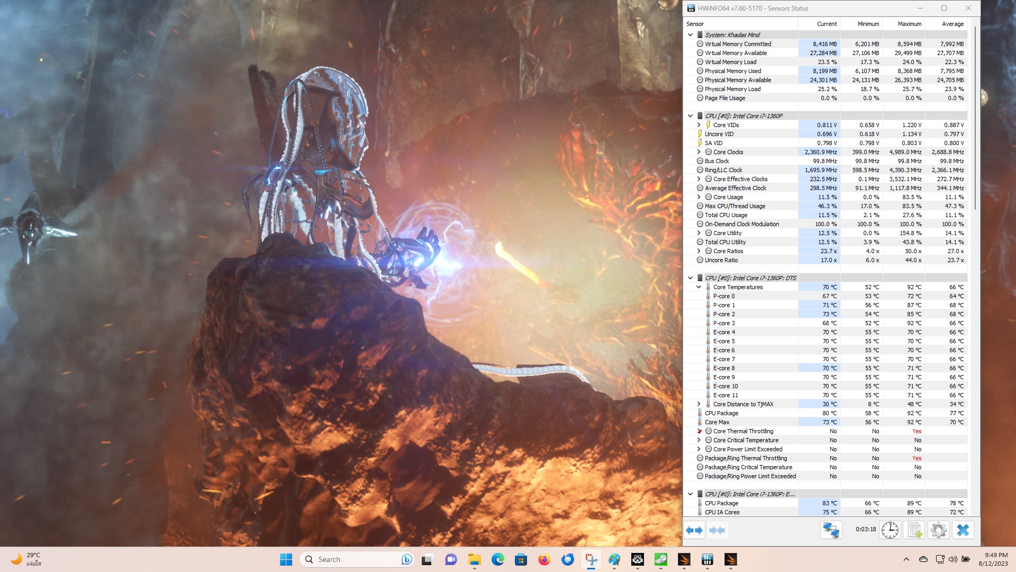Click the black gear app taskbar icon
This screenshot has width=1016, height=572.
[637, 559]
